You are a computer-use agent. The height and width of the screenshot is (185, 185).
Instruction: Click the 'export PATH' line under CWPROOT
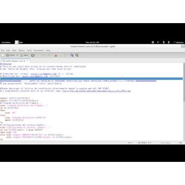pyautogui.click(x=19, y=101)
